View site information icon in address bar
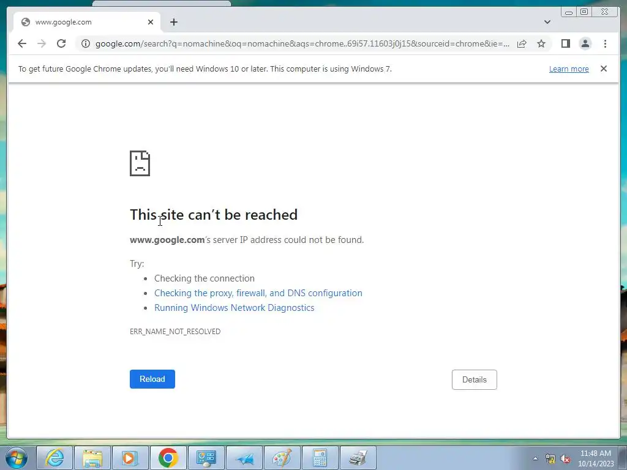Image resolution: width=627 pixels, height=470 pixels. pyautogui.click(x=86, y=43)
